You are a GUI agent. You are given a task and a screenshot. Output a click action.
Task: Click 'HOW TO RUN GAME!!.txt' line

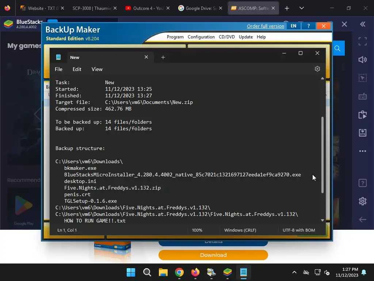click(x=95, y=221)
